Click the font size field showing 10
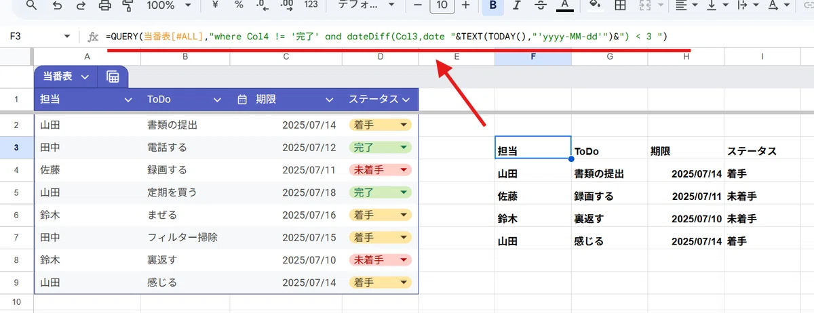This screenshot has height=313, width=814. pyautogui.click(x=442, y=5)
